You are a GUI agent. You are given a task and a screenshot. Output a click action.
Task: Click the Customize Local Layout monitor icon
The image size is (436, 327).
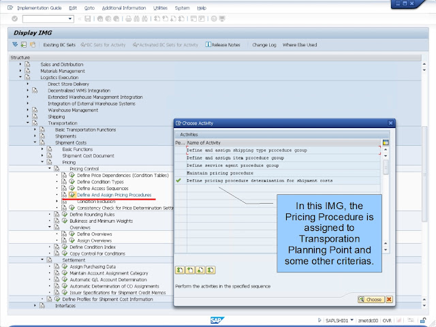coord(222,19)
